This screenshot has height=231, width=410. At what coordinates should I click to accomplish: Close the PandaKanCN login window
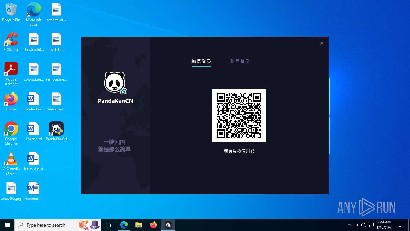pos(322,43)
